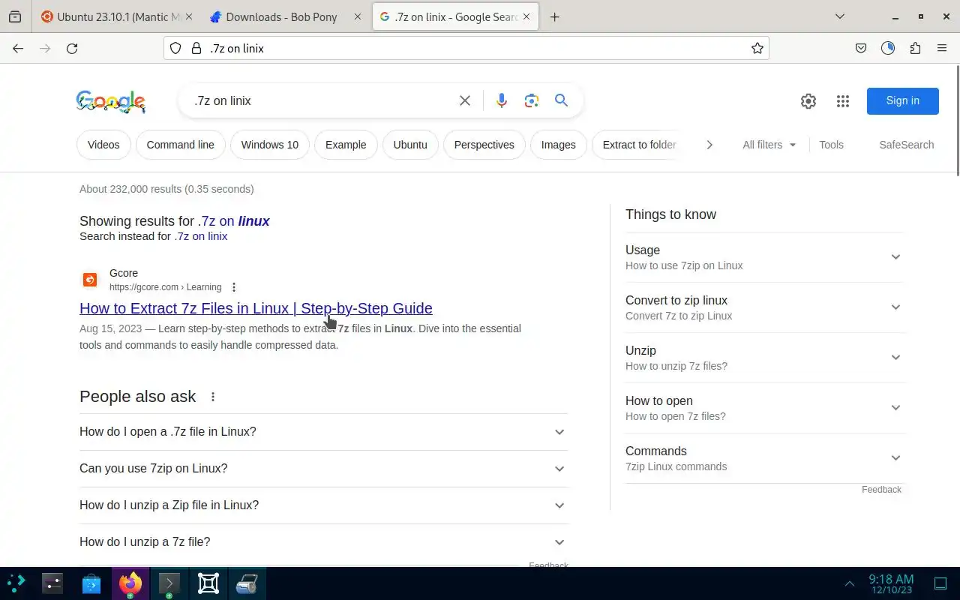Open the terminal from the taskbar
The height and width of the screenshot is (600, 960).
(x=169, y=583)
